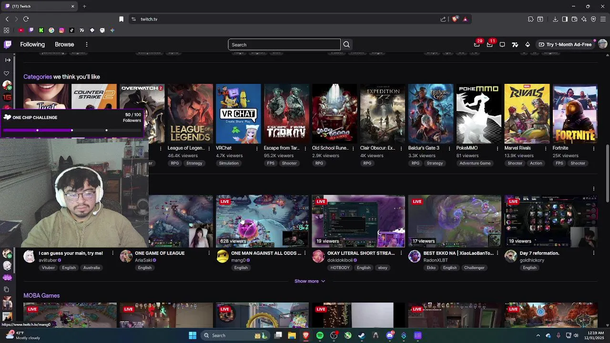Open the Instagram bookmark
Viewport: 610px width, 343px height.
pyautogui.click(x=61, y=30)
